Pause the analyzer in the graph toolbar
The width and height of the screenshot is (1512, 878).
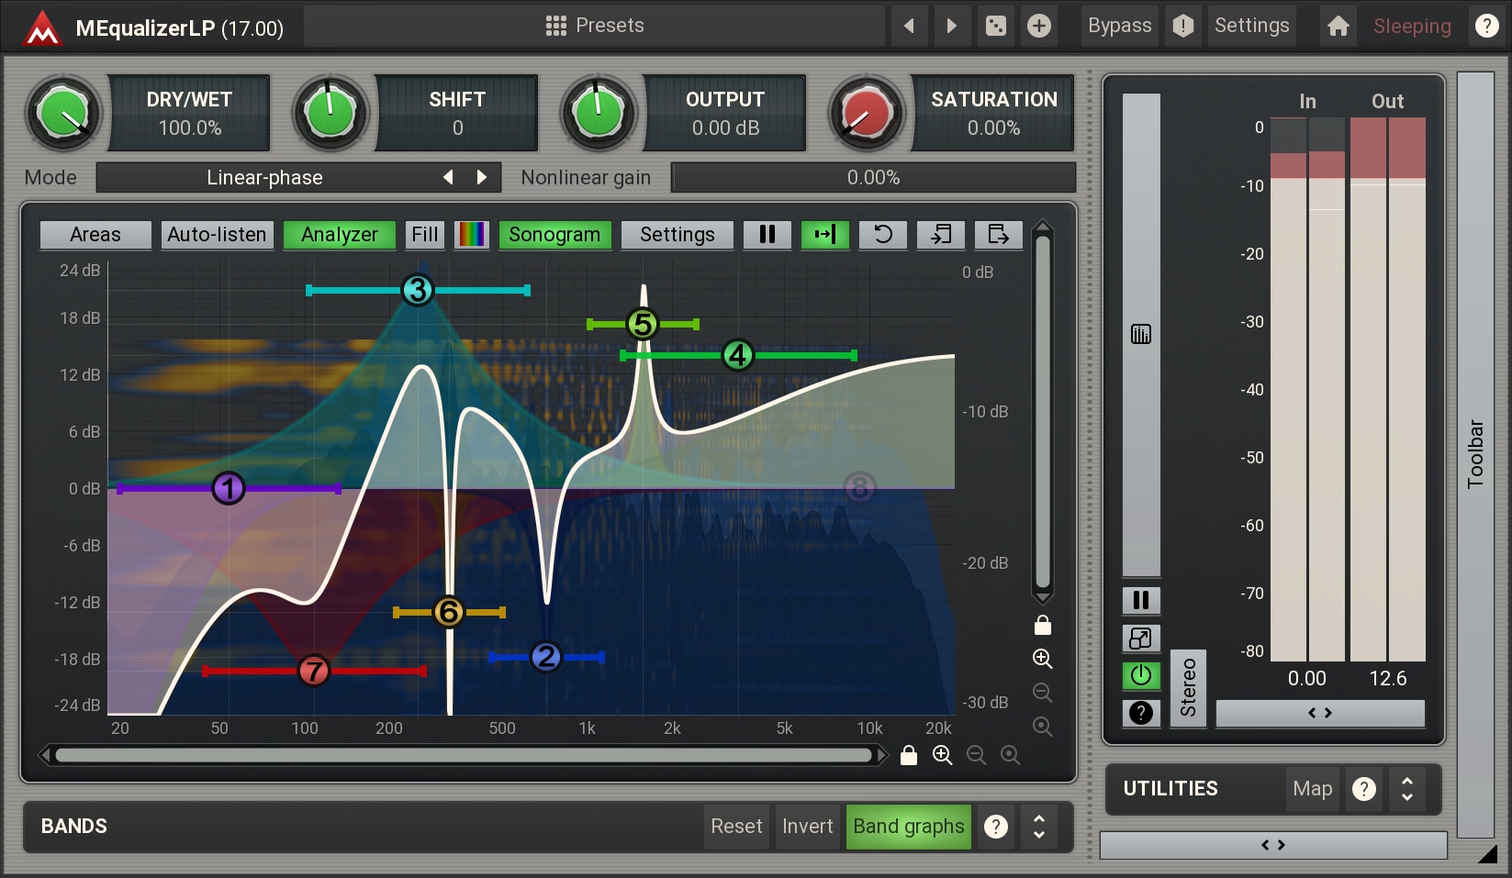click(x=767, y=235)
